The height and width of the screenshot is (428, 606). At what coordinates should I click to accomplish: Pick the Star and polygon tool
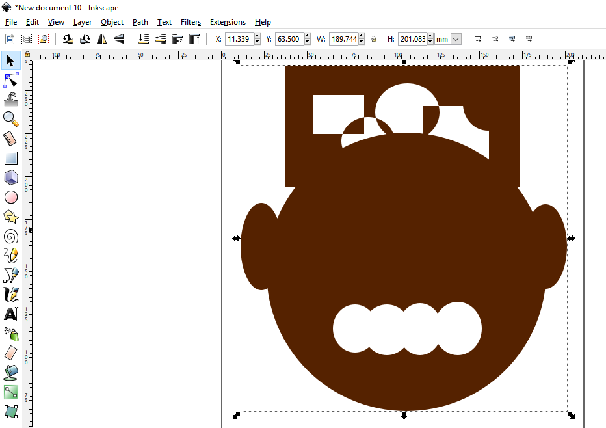tap(10, 216)
